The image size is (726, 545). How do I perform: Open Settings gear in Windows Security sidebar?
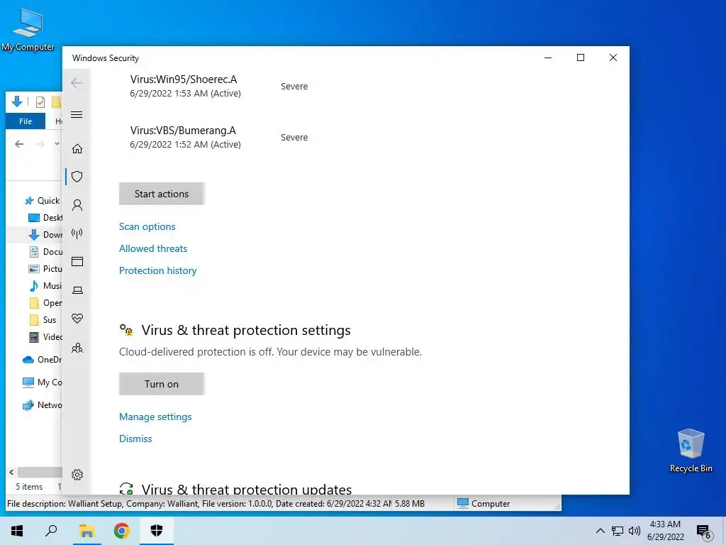[x=77, y=475]
